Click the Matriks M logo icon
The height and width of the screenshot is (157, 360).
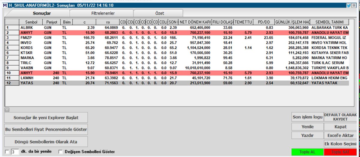tap(5, 5)
